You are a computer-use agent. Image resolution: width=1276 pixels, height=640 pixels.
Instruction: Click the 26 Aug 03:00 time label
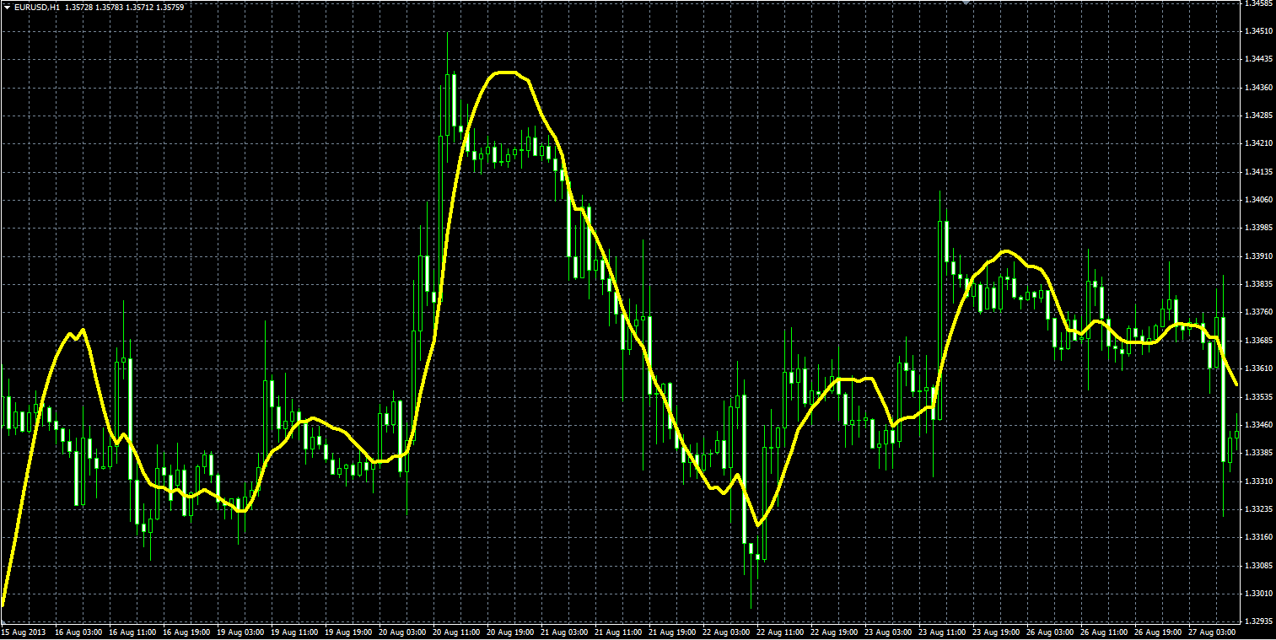click(x=1051, y=632)
